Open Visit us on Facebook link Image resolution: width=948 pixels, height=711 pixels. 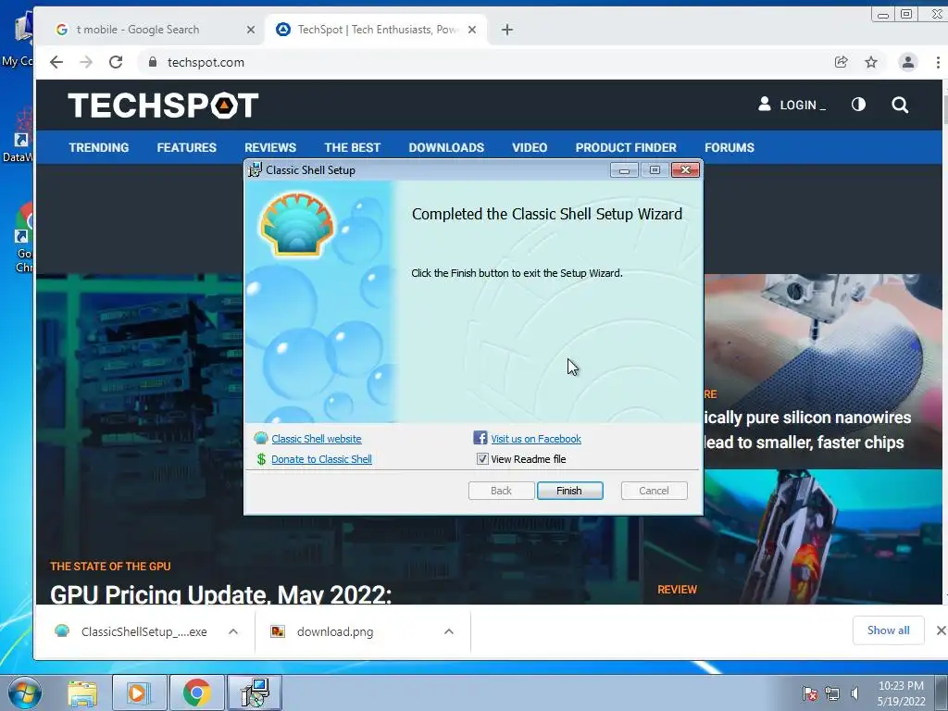tap(536, 439)
